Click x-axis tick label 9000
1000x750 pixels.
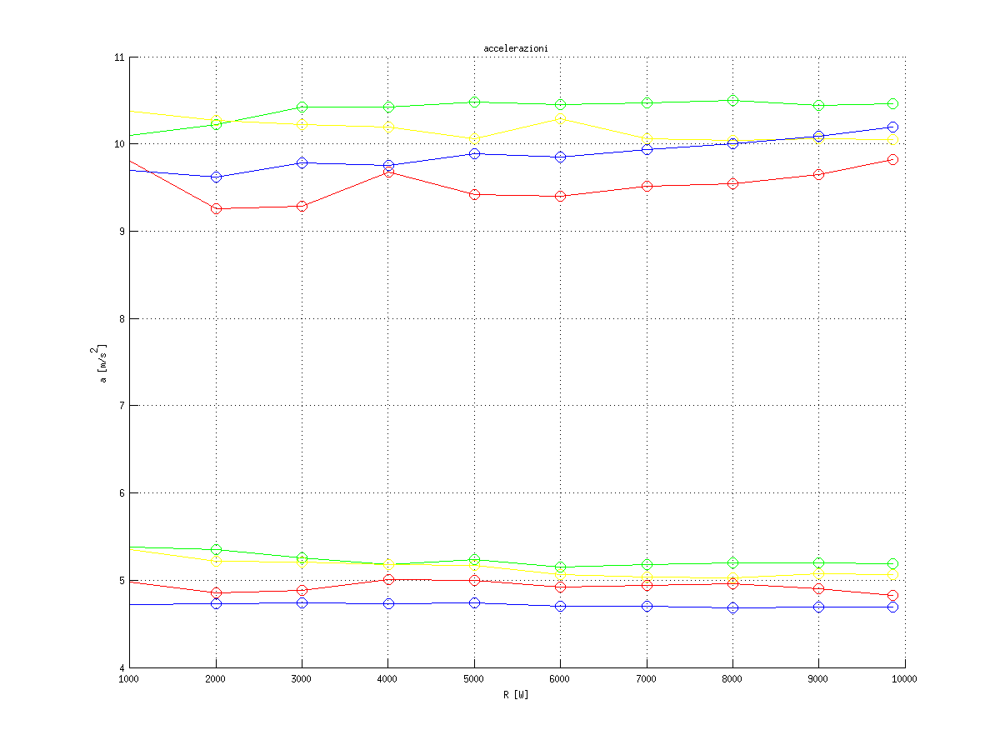click(819, 679)
